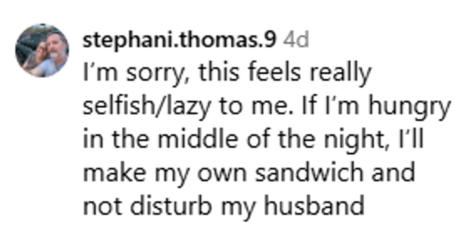Click the word "and" after sandwich
Image resolution: width=469 pixels, height=238 pixels.
394,173
